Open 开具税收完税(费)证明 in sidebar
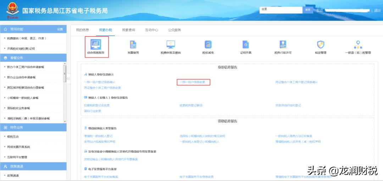383x181 pixels. tap(21, 49)
